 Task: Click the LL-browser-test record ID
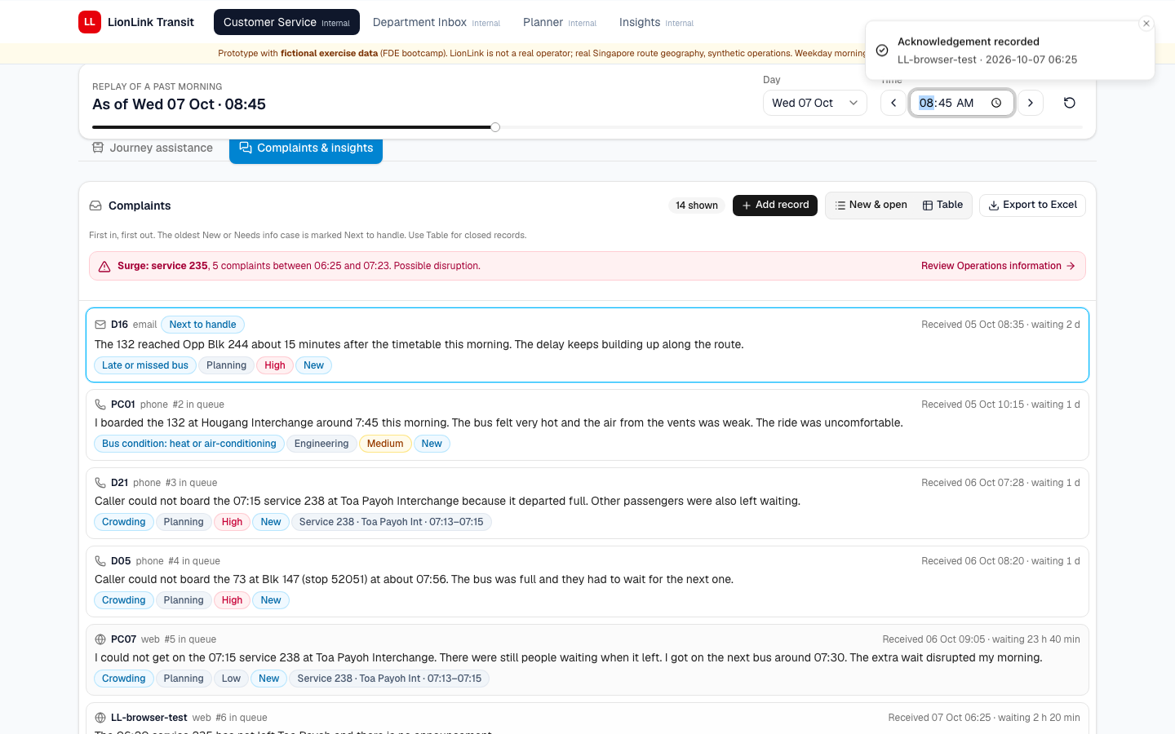coord(149,718)
